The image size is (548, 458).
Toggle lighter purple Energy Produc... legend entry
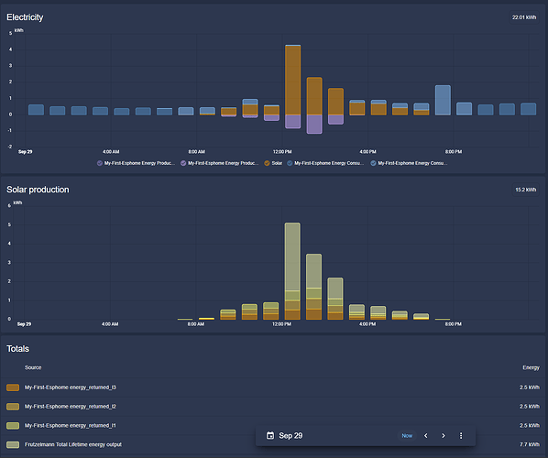(x=220, y=163)
